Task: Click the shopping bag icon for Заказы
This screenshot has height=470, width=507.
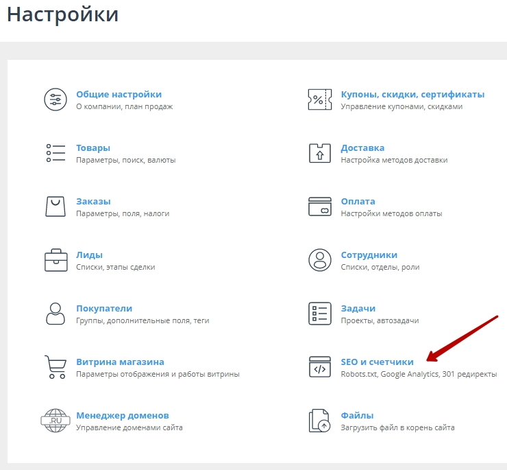Action: tap(55, 207)
